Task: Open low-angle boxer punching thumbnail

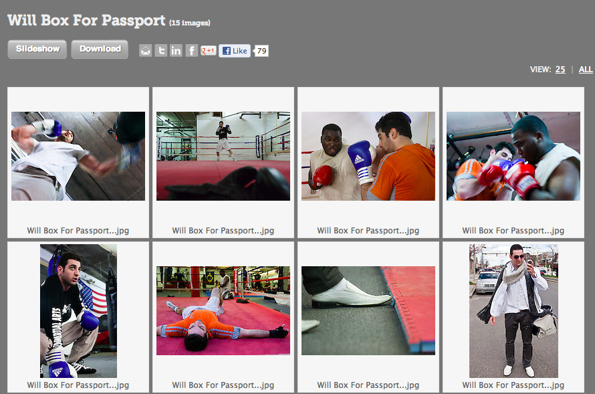Action: click(78, 156)
